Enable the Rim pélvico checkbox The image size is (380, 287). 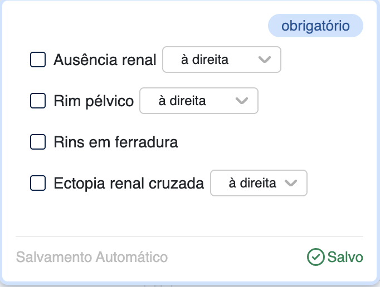38,101
